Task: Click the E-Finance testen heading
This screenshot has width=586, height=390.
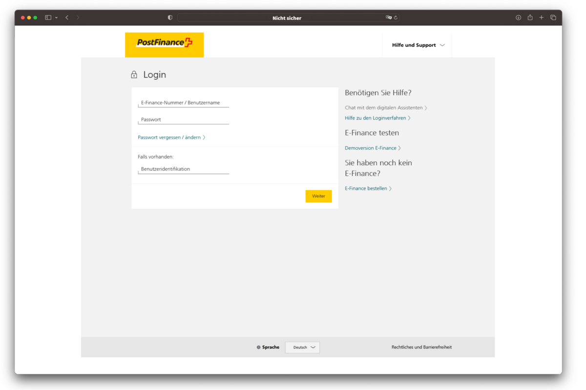Action: [372, 133]
